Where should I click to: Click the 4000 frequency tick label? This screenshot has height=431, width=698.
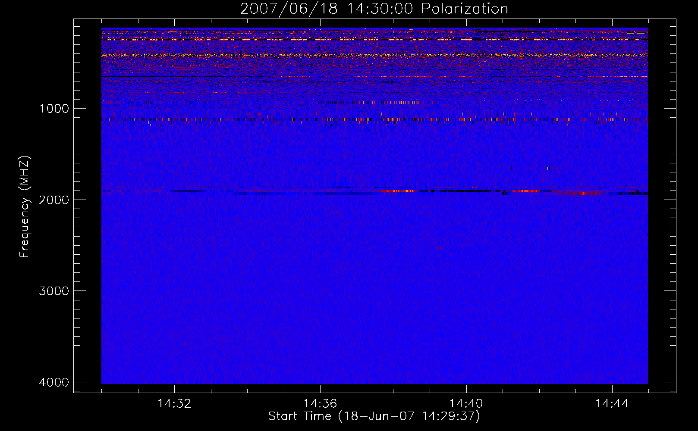[54, 382]
